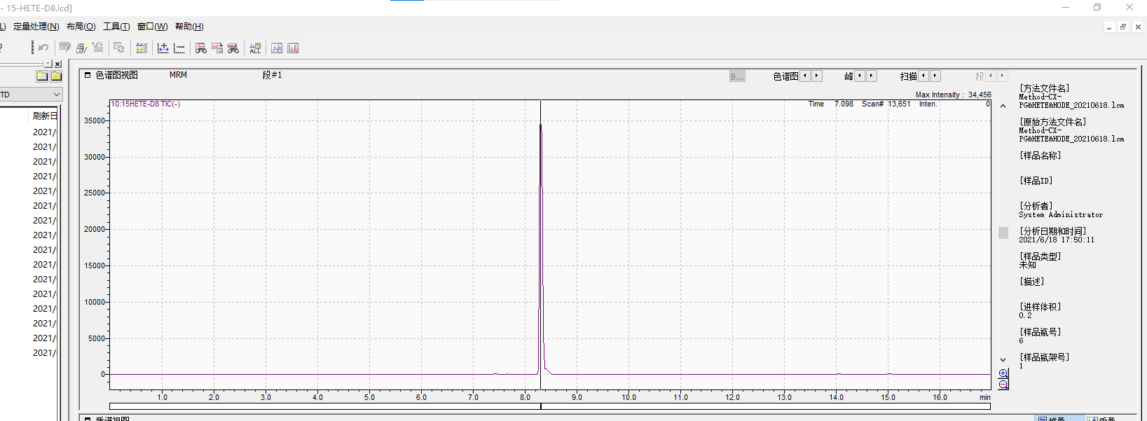Click the time range bar below the chromatogram

[550, 406]
